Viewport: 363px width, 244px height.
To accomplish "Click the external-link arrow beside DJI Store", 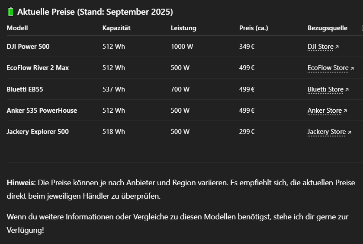I will tap(337, 47).
